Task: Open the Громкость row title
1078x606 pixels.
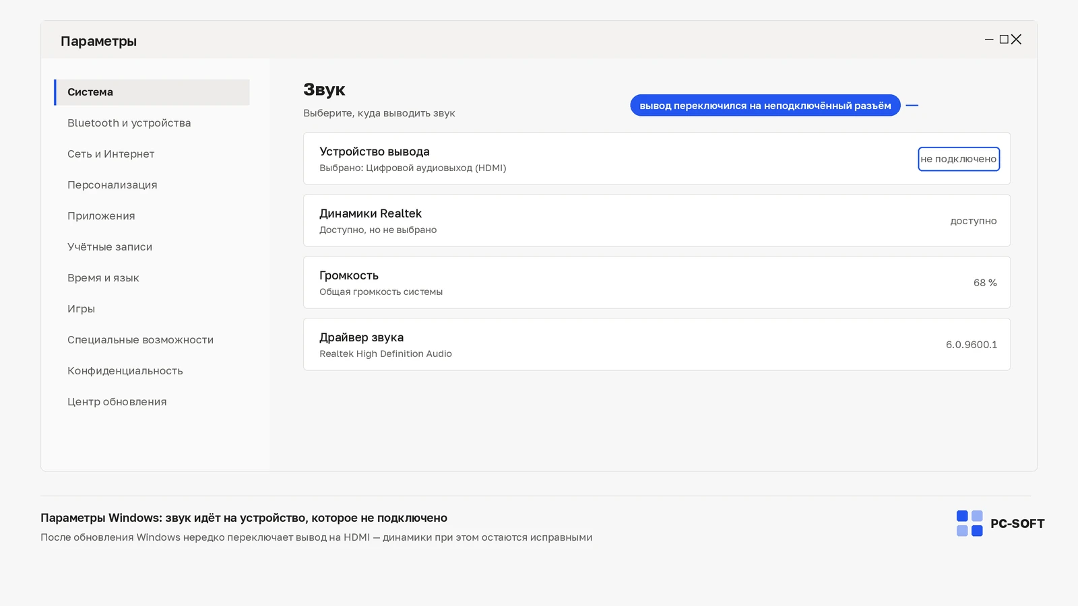Action: point(349,275)
